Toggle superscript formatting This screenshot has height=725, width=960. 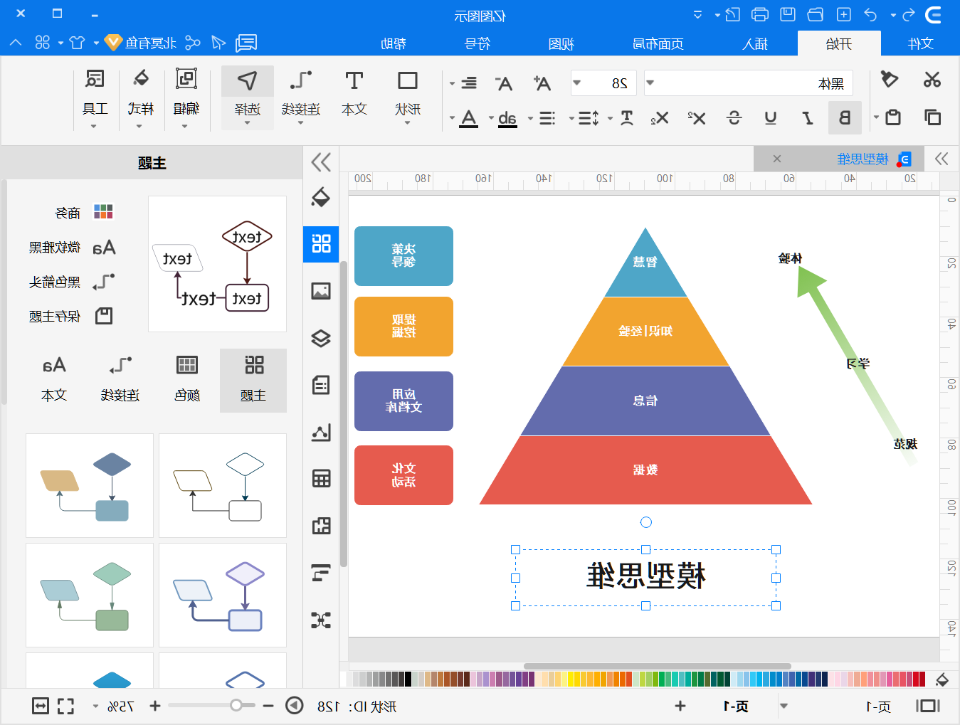pyautogui.click(x=696, y=118)
